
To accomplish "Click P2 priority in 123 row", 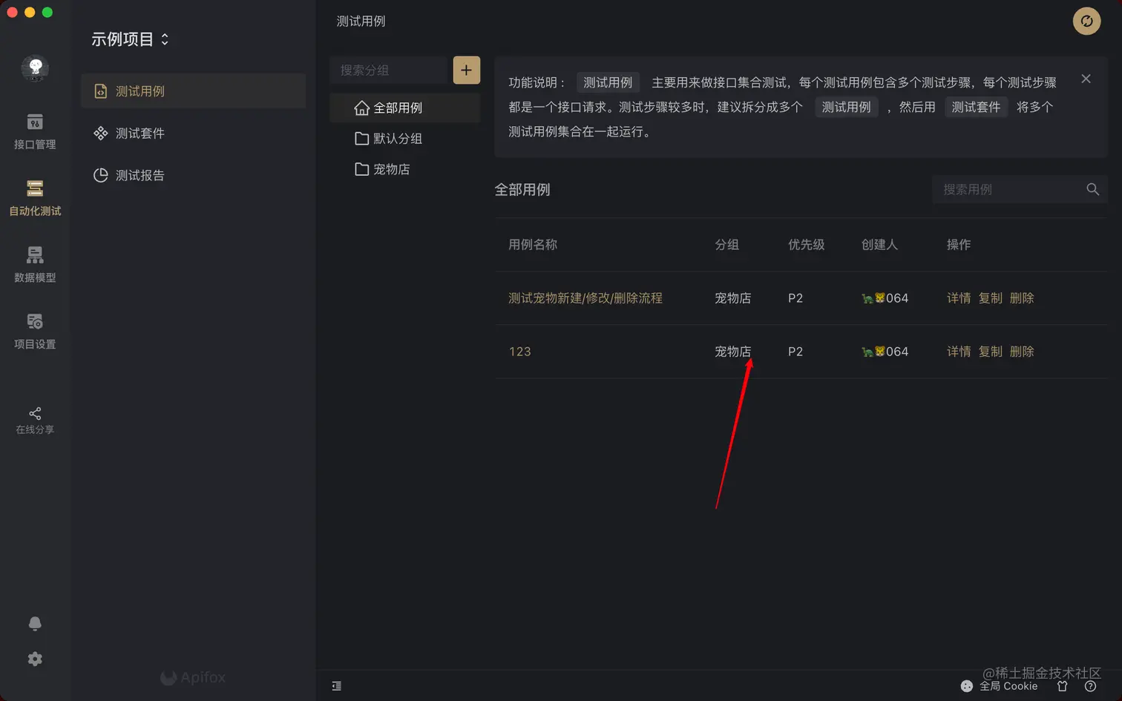I will click(x=795, y=352).
